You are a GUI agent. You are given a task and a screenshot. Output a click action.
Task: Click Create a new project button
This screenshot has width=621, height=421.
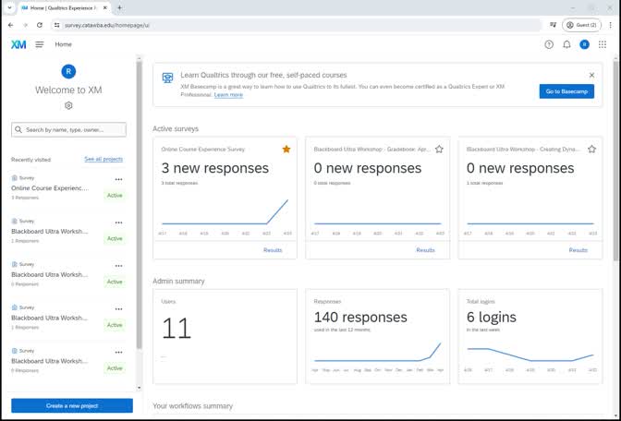tap(72, 405)
